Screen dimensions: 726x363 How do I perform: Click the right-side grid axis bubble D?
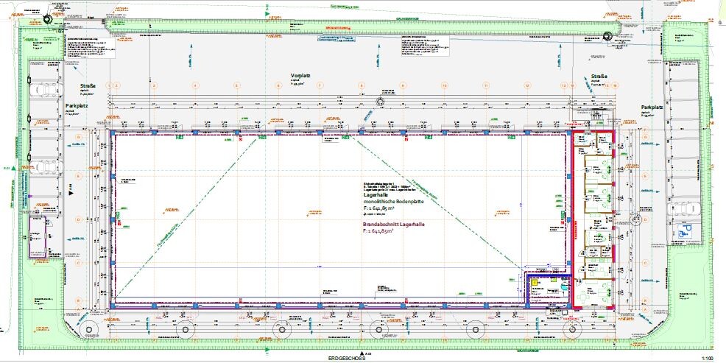645,219
